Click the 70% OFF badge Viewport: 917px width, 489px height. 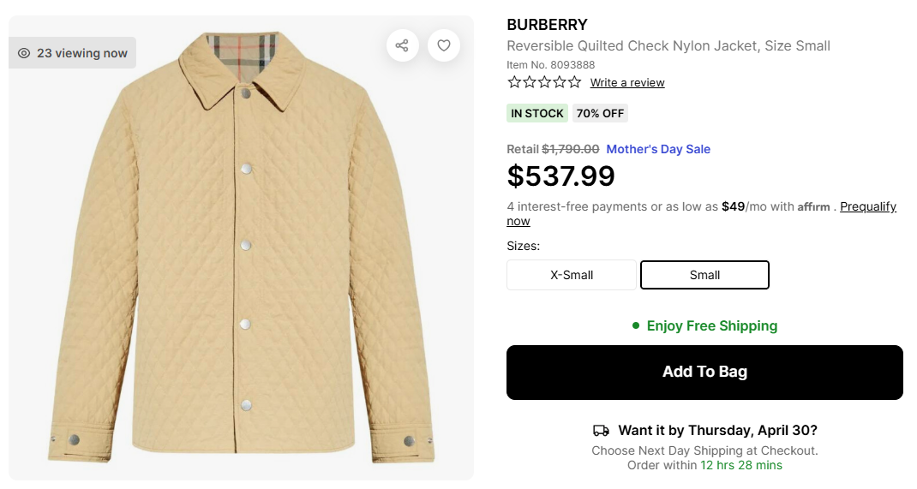600,113
